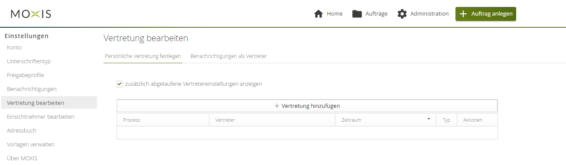Image resolution: width=566 pixels, height=165 pixels.
Task: Click the Home house icon
Action: tap(319, 14)
